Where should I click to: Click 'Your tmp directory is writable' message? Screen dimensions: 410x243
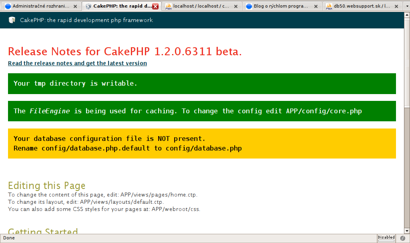pyautogui.click(x=202, y=83)
